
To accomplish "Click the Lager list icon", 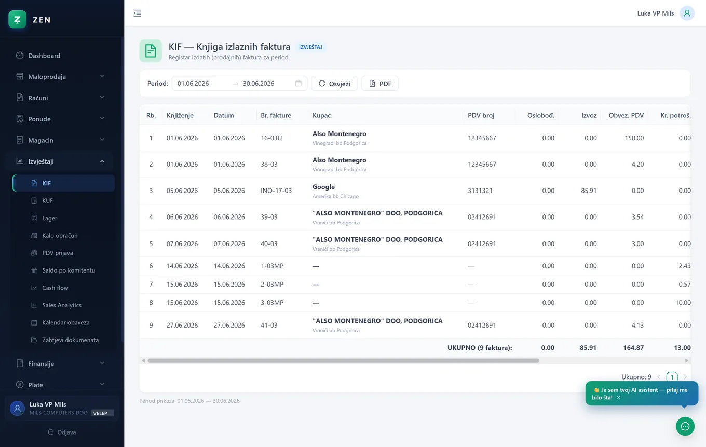I will point(34,218).
